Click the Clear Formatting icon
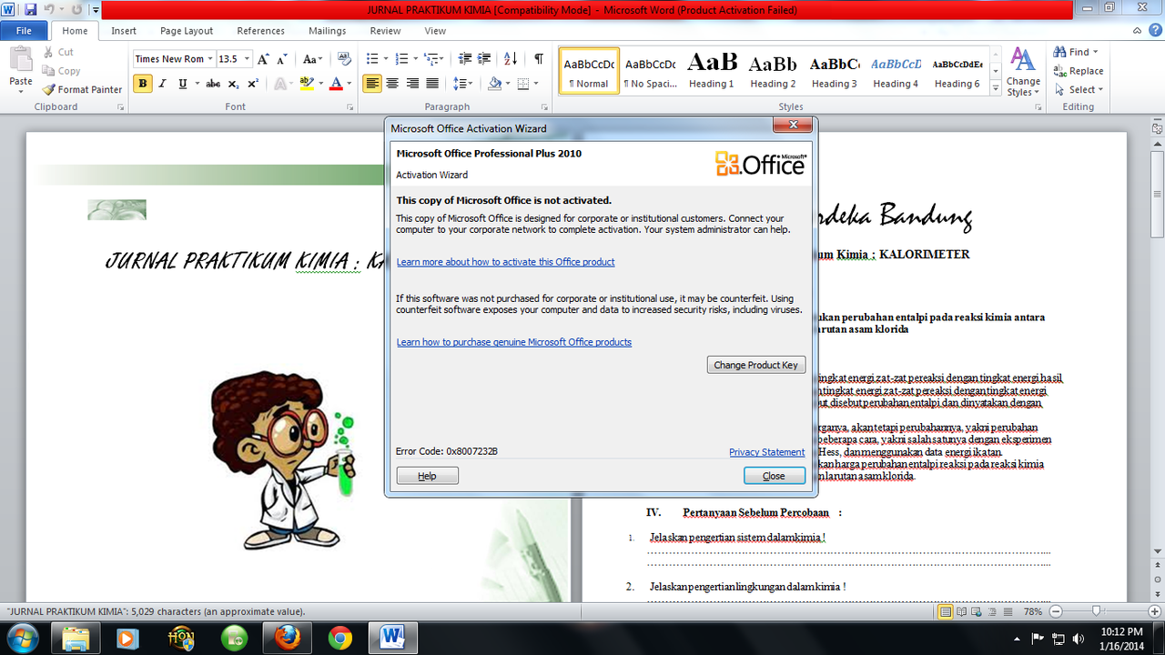The height and width of the screenshot is (655, 1165). 344,59
